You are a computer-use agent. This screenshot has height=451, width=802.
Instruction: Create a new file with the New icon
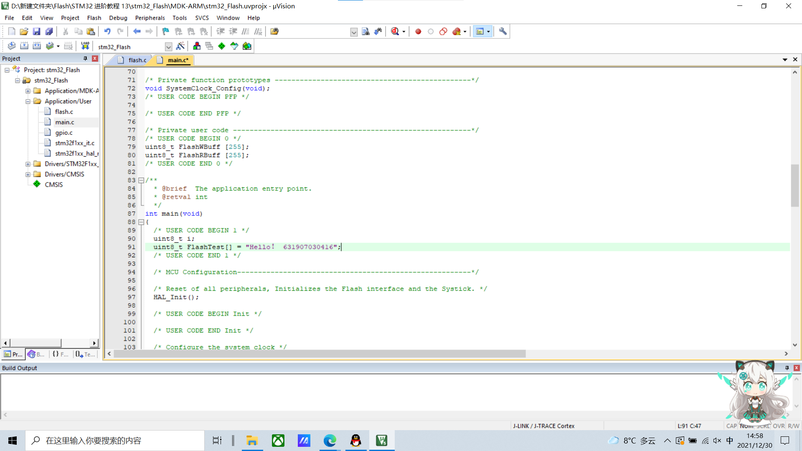coord(11,31)
